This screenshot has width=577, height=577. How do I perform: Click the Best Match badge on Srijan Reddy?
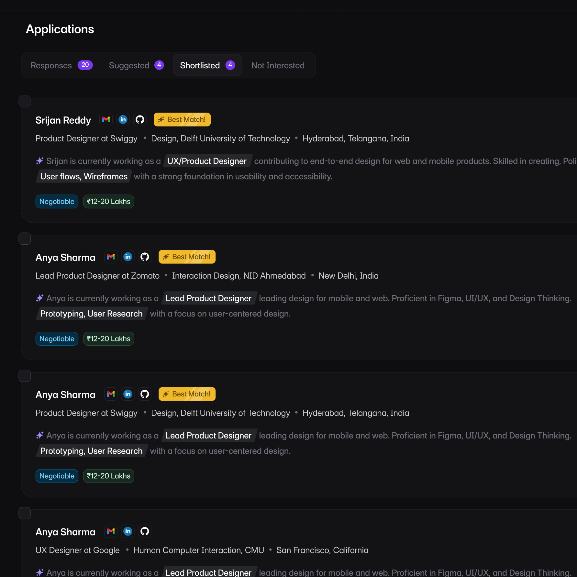coord(182,119)
